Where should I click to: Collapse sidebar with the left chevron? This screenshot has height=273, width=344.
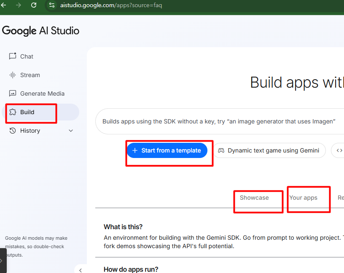pos(81,270)
